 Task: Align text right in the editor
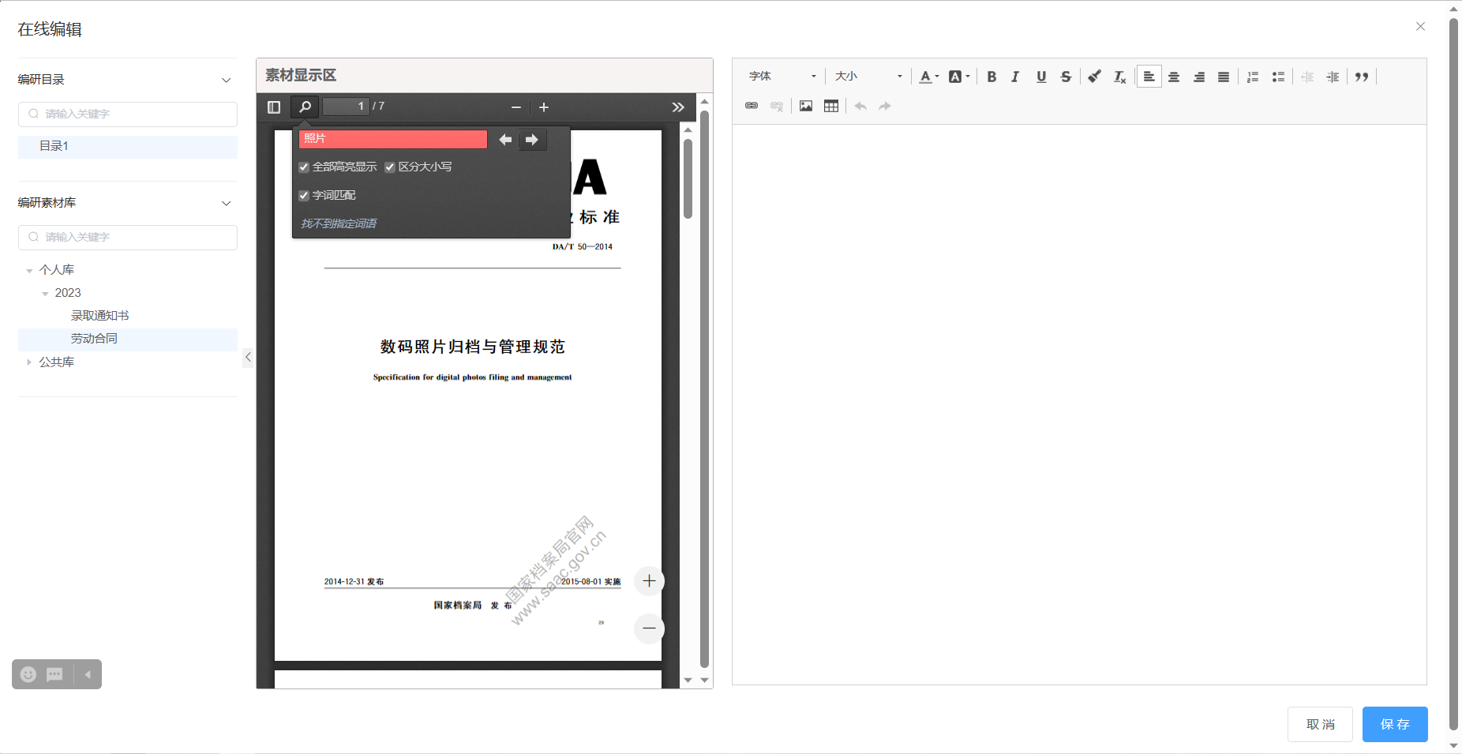pos(1199,77)
